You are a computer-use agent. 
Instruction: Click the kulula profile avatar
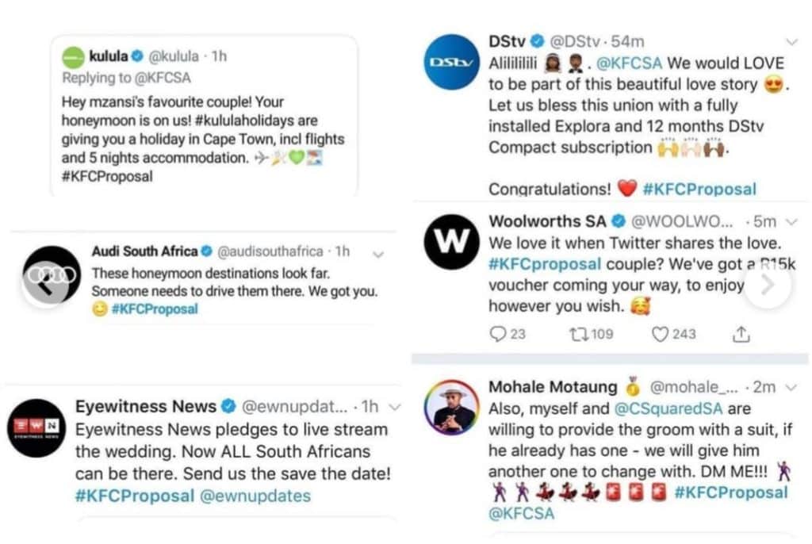75,56
